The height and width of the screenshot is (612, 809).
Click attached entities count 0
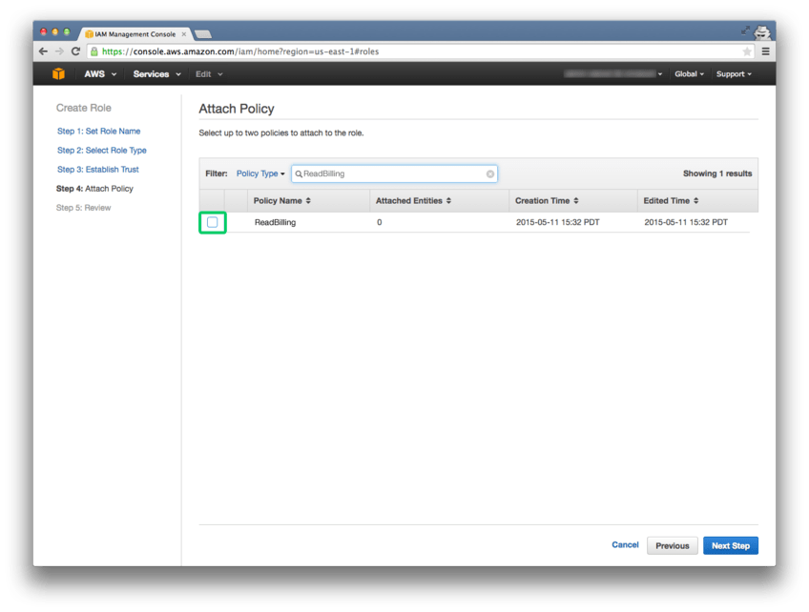point(380,222)
